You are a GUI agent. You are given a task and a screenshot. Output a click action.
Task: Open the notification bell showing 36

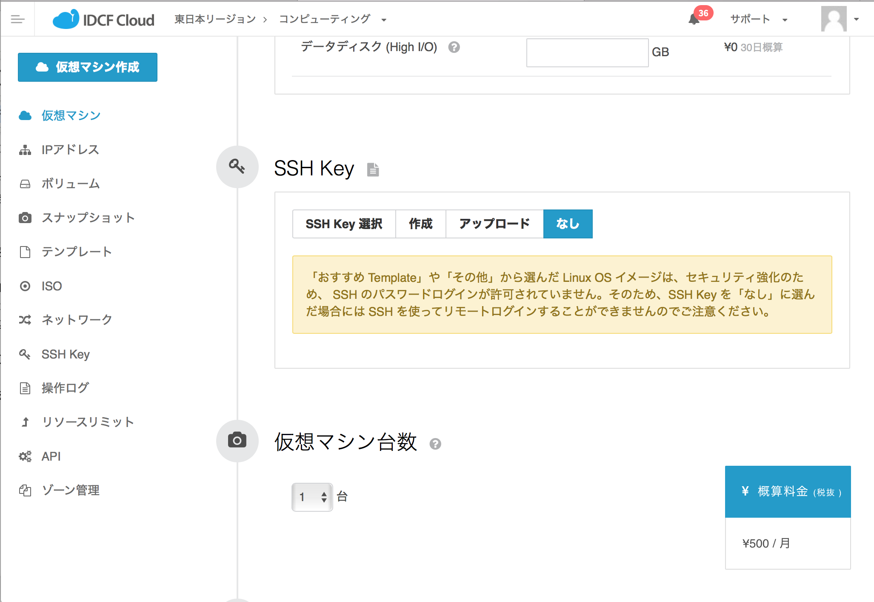tap(694, 19)
